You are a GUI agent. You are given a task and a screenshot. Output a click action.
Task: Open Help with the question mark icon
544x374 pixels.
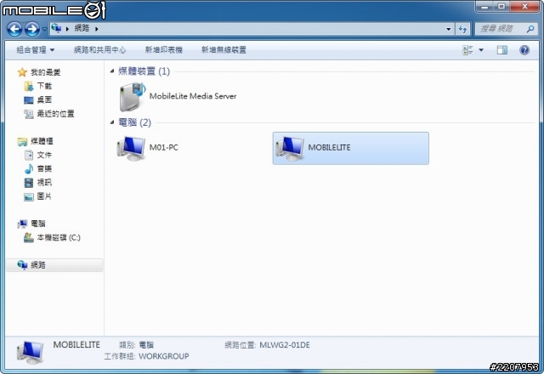524,50
